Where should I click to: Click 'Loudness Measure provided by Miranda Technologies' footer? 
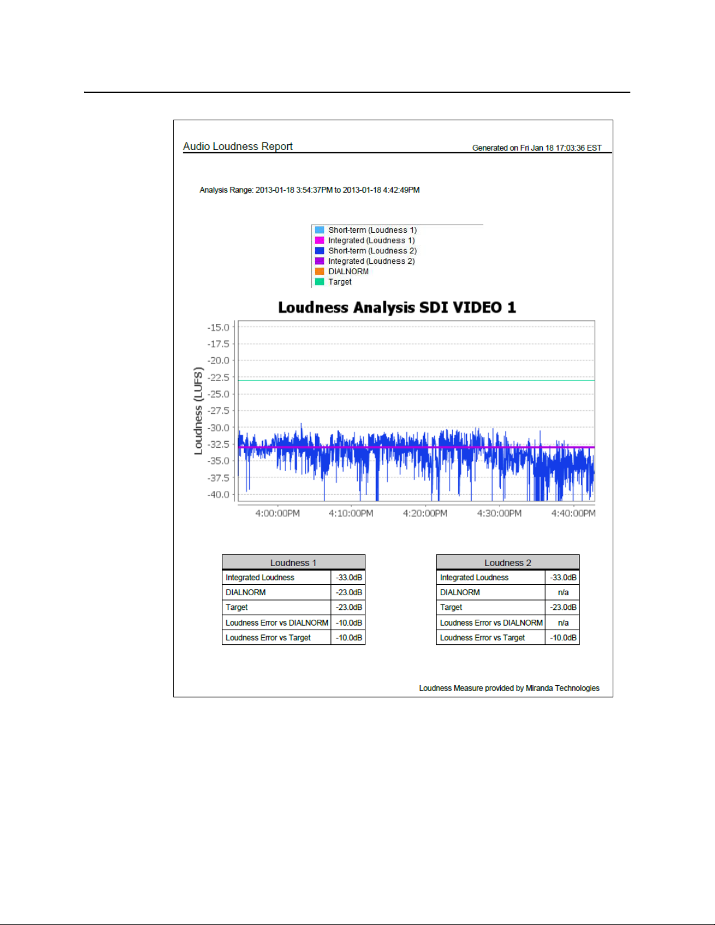509,689
